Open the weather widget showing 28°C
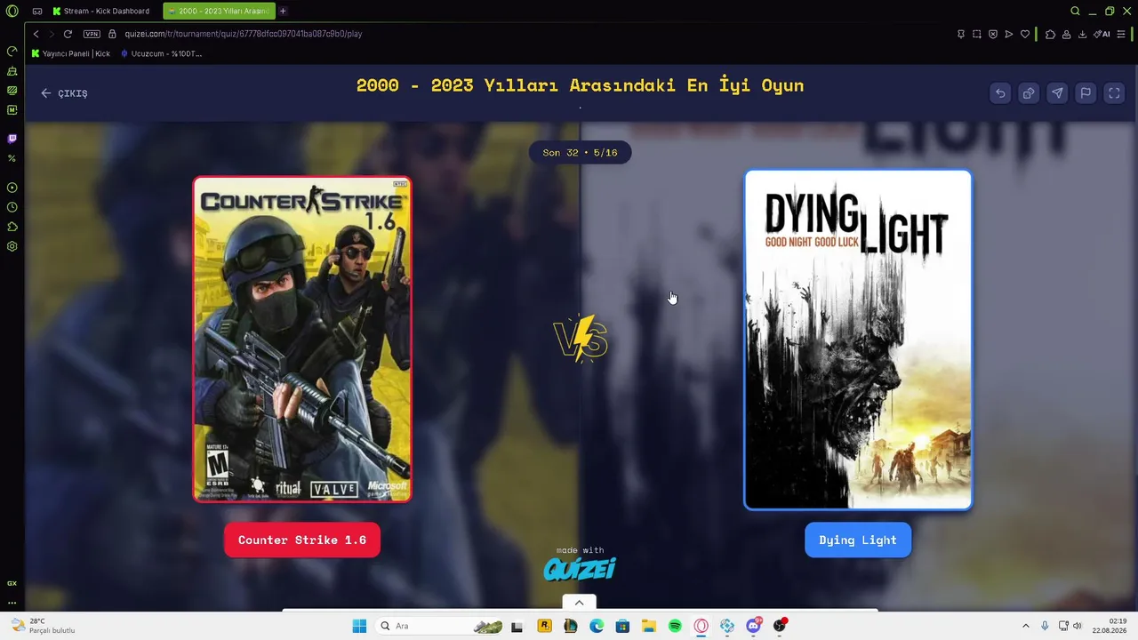Screen dimensions: 1138x640 44,626
